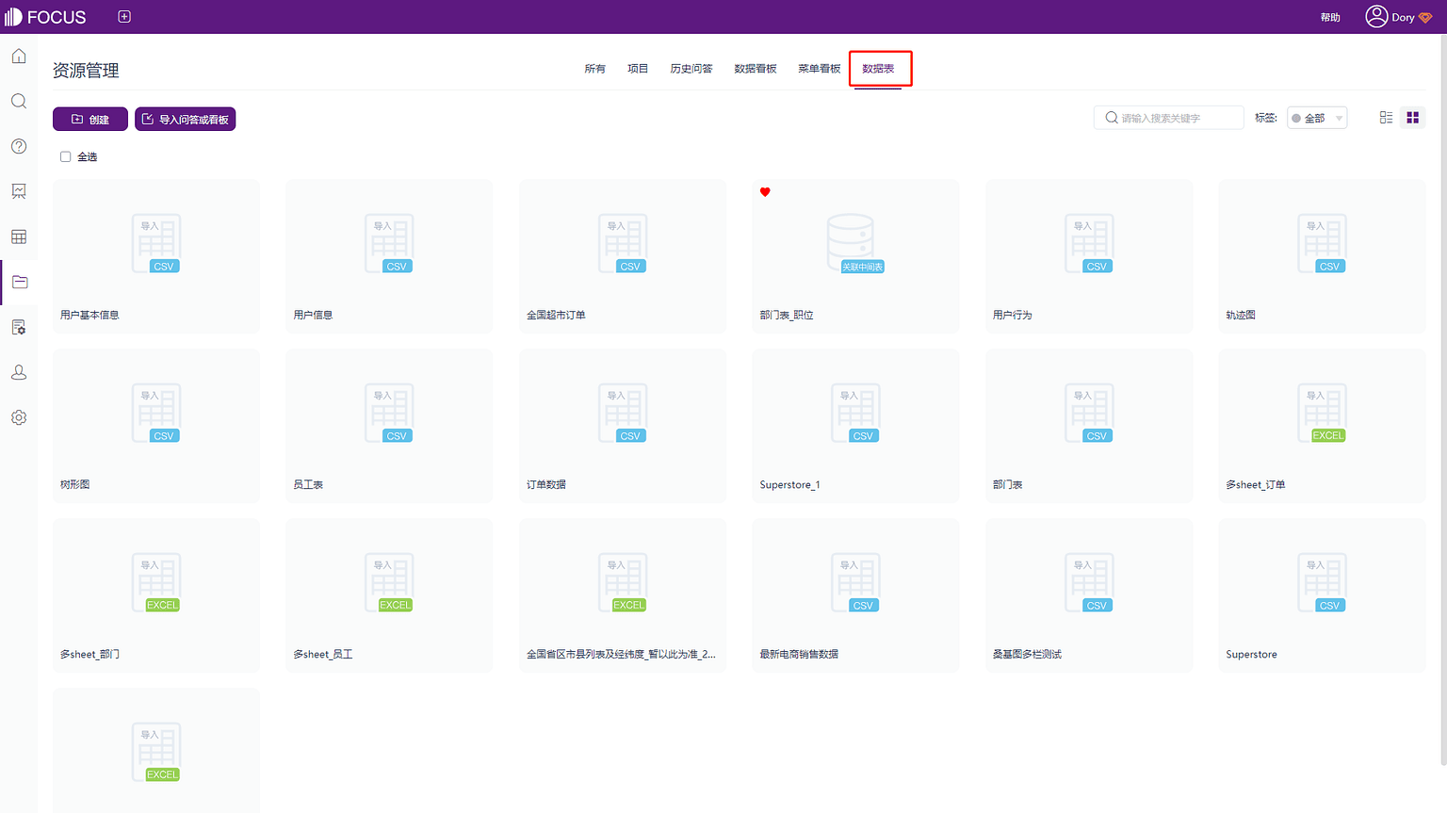Open the 部门表_职位 associated table card
Screen dimensions: 1447x813
pos(855,256)
